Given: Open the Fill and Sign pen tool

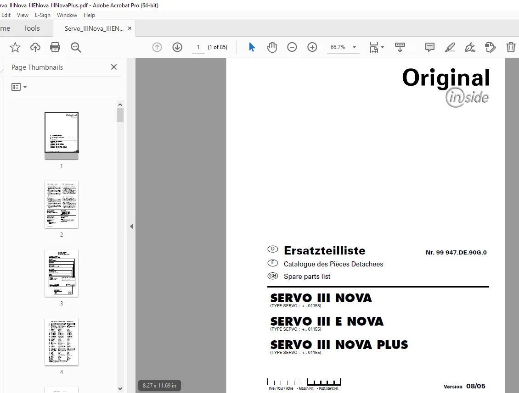Looking at the screenshot, I should pos(470,47).
